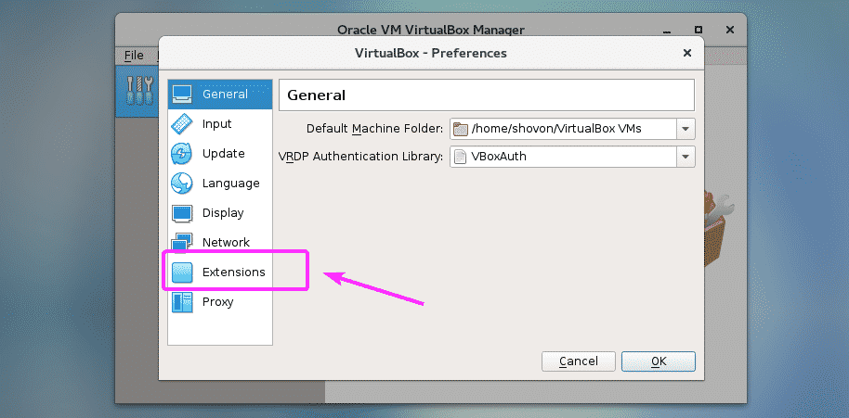Select the Proxy server icon
The image size is (849, 418).
[182, 302]
